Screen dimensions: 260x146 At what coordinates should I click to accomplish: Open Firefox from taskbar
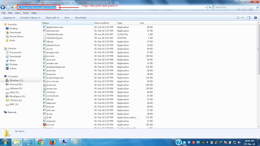click(x=52, y=142)
